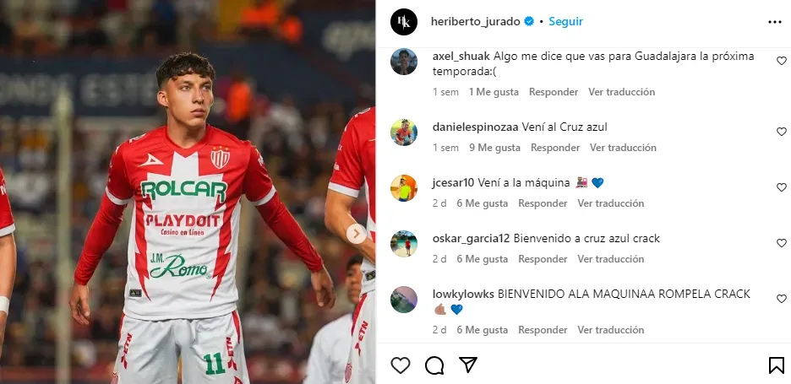Open the three-dot more options menu

coord(775,22)
